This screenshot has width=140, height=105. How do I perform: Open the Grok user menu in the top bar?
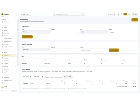click(x=135, y=14)
